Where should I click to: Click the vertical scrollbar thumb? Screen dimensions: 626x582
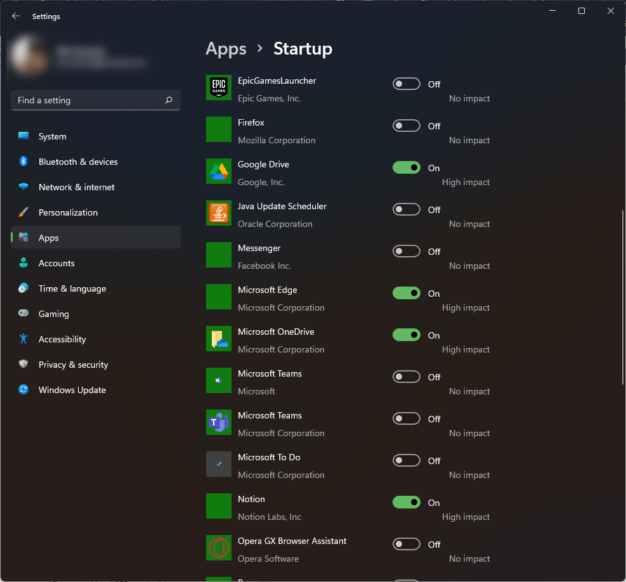coord(622,297)
